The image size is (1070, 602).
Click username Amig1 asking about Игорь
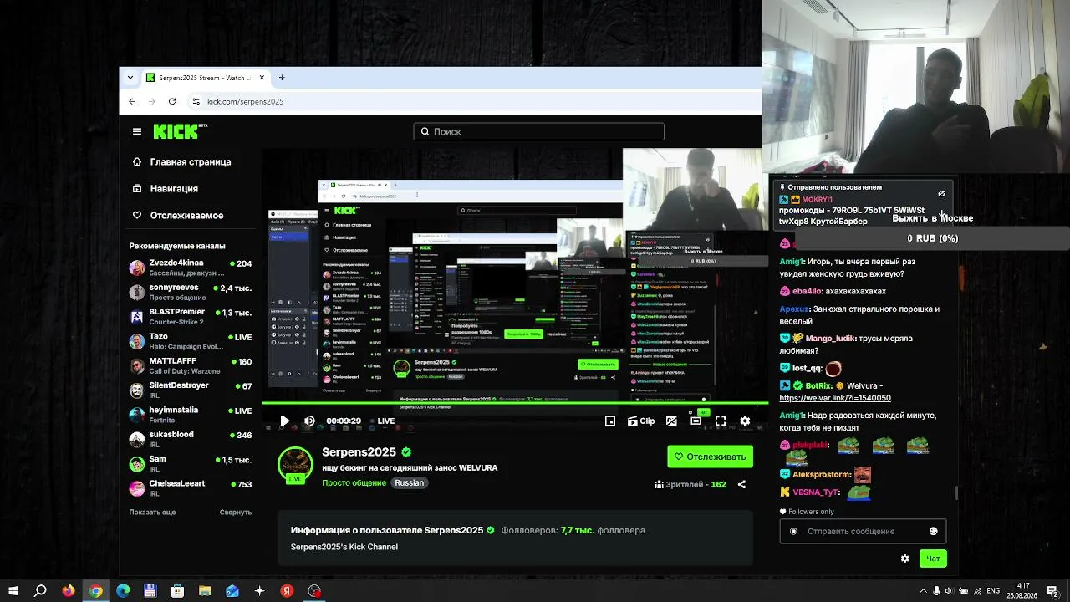tap(792, 262)
